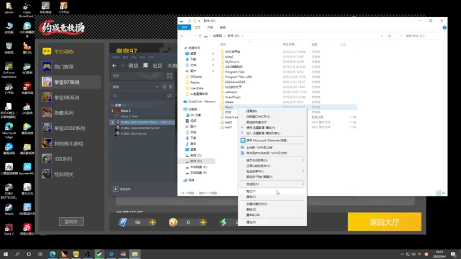Click the add game plus button in Steam
The width and height of the screenshot is (461, 259).
click(x=116, y=189)
